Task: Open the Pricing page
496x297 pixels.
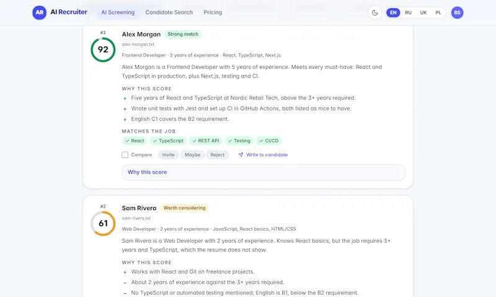Action: [213, 12]
